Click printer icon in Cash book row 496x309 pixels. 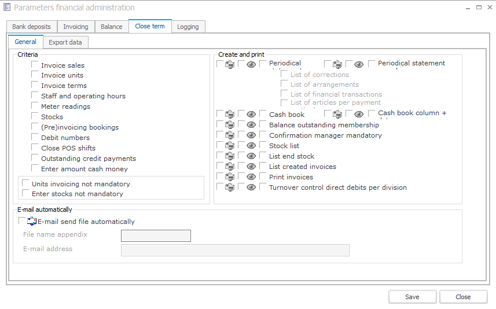(x=230, y=114)
